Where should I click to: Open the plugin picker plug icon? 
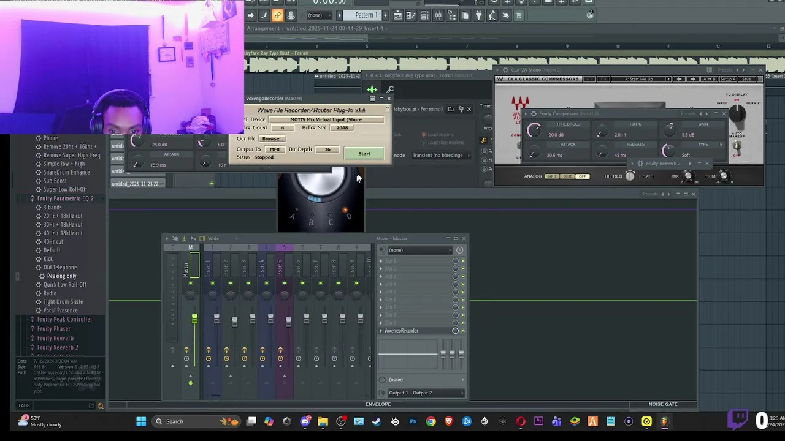point(478,15)
